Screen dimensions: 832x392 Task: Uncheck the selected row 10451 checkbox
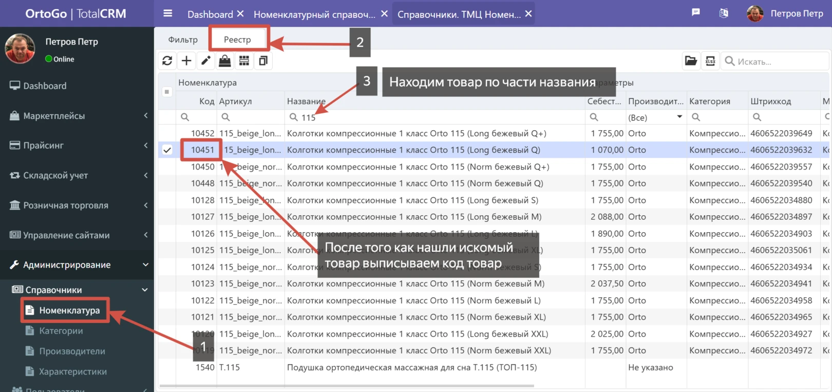pyautogui.click(x=167, y=150)
